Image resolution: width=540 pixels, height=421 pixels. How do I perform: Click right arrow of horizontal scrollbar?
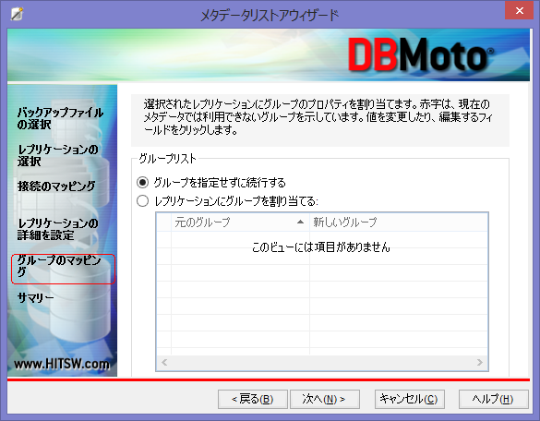[x=480, y=362]
